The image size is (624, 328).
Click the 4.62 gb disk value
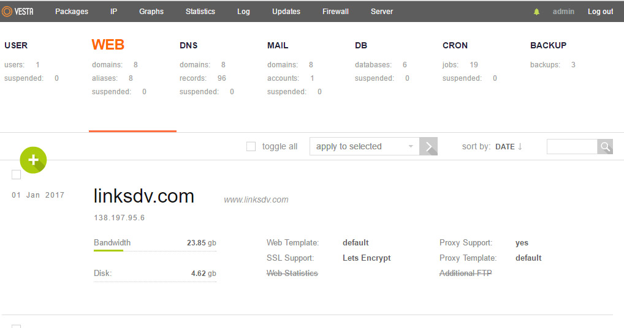point(204,273)
